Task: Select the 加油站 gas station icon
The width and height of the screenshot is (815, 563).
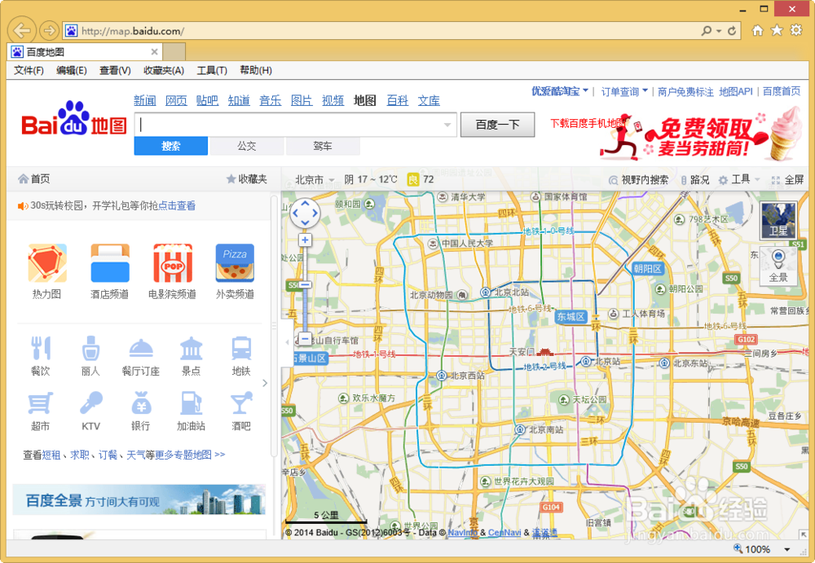Action: (x=192, y=403)
